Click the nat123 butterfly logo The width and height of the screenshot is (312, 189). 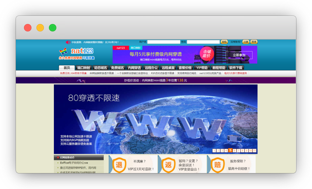coord(64,51)
